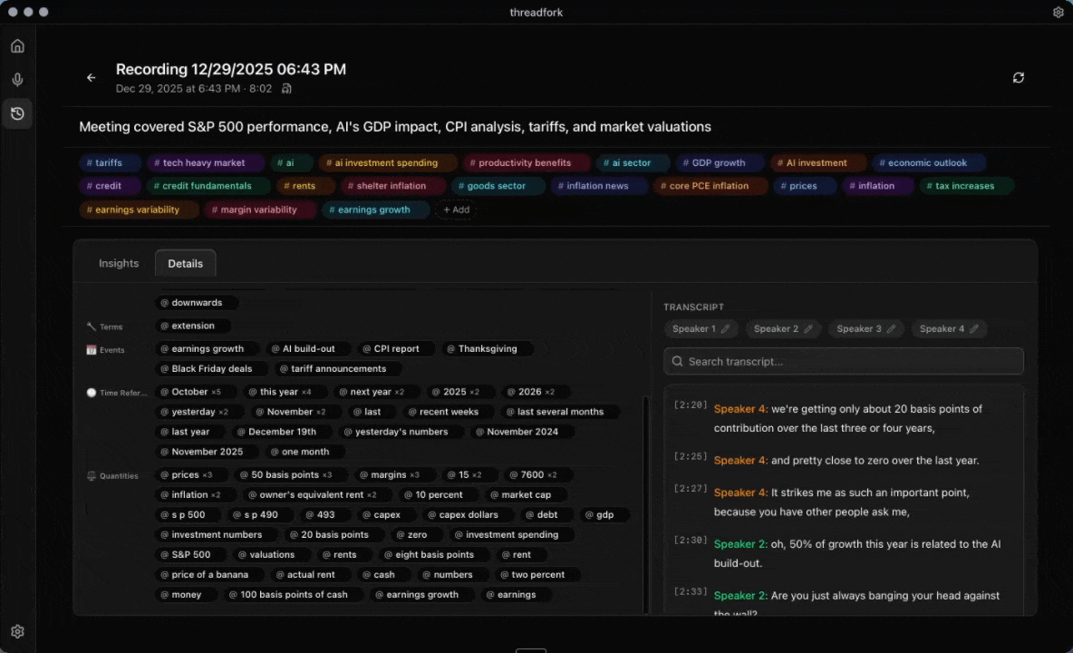The width and height of the screenshot is (1073, 653).
Task: Select the Details tab
Action: point(185,263)
